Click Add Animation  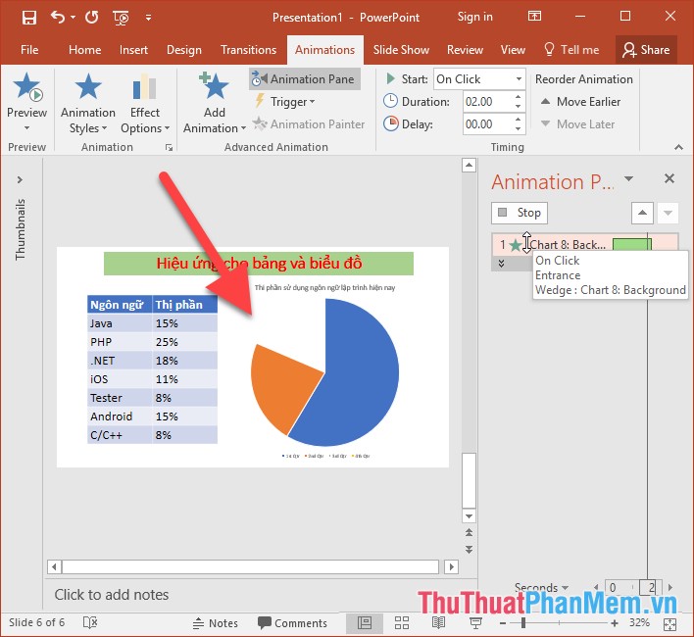215,104
